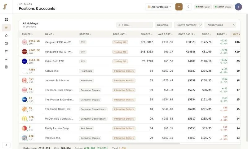The height and width of the screenshot is (149, 248).
Task: Open the reports document icon in sidebar
Action: point(6,67)
